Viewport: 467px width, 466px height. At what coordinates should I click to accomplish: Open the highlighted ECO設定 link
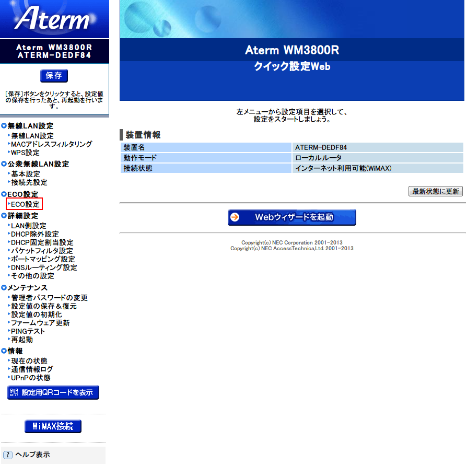[25, 204]
